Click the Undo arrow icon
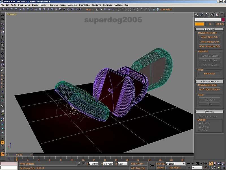The height and width of the screenshot is (170, 226). [x=3, y=15]
